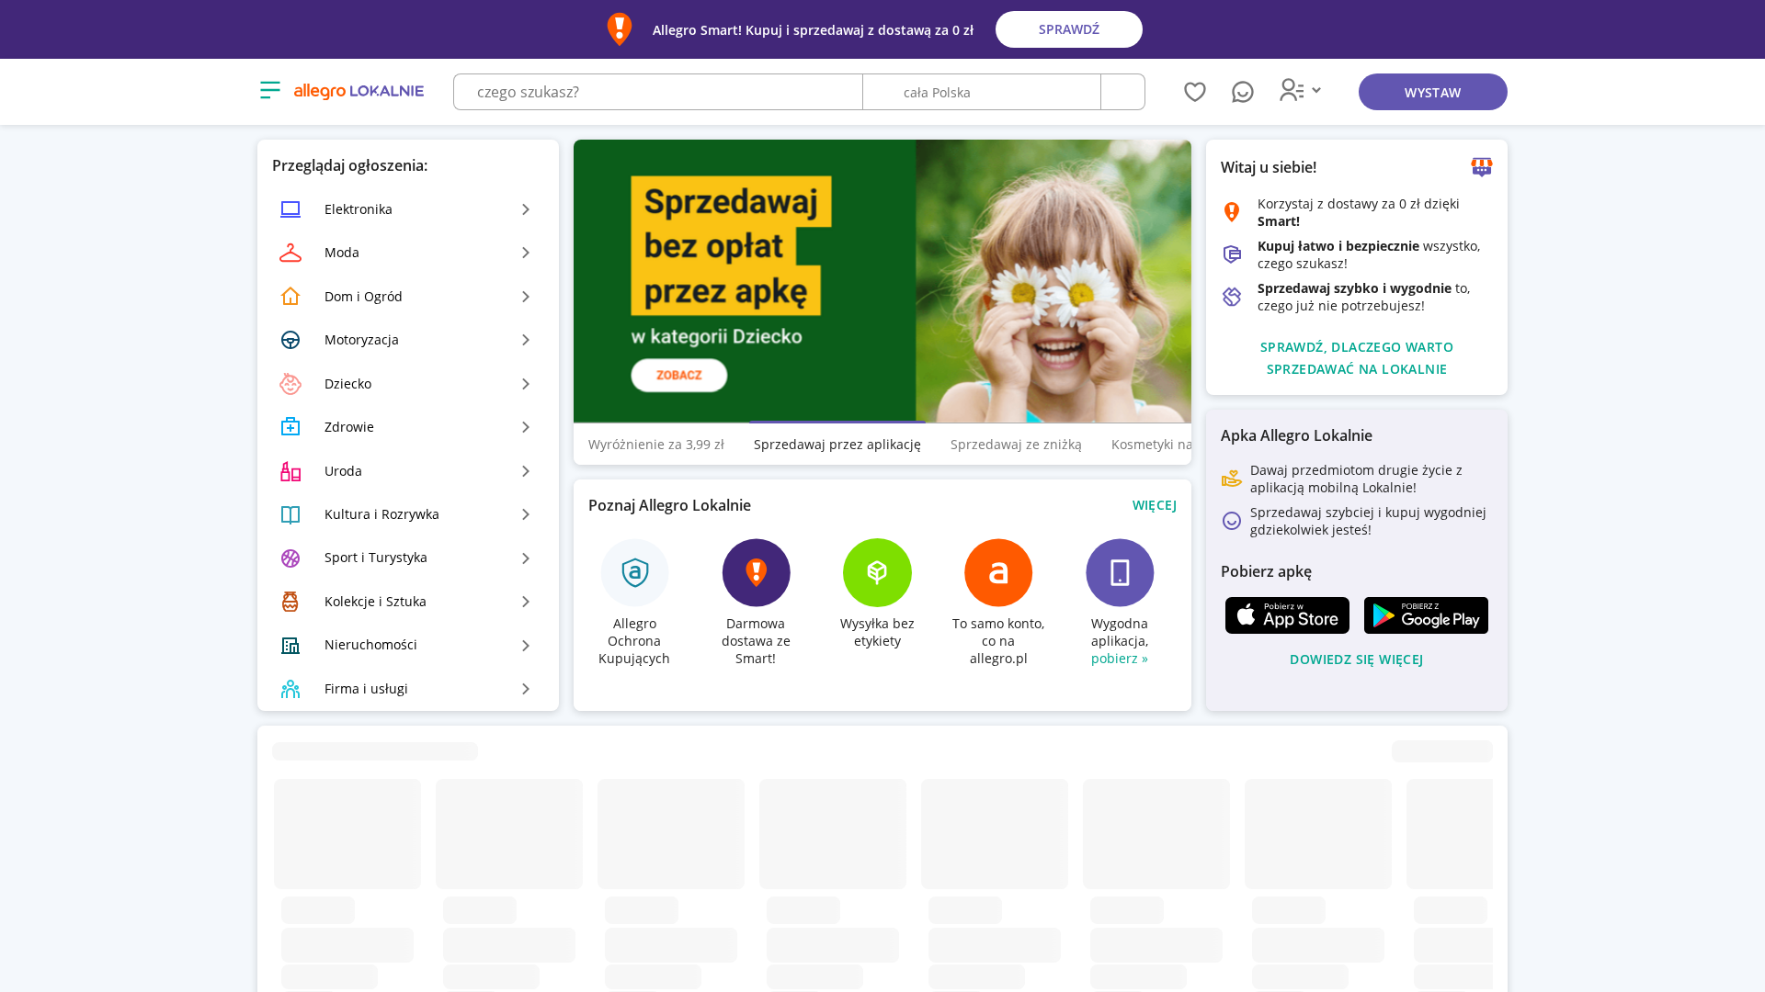
Task: Click the Uroda cosmetics icon
Action: coord(290,471)
